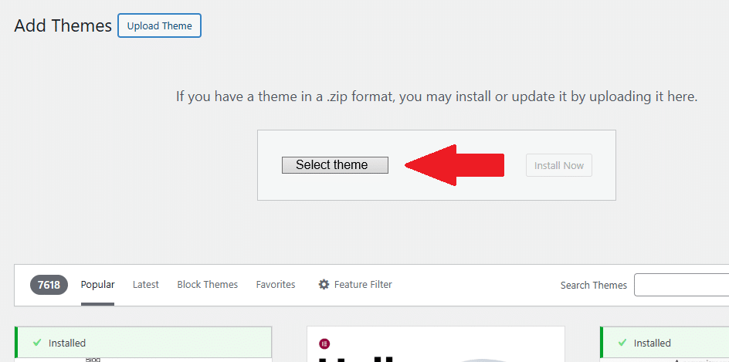Open the Upload Theme button
Image resolution: width=729 pixels, height=362 pixels.
[159, 25]
